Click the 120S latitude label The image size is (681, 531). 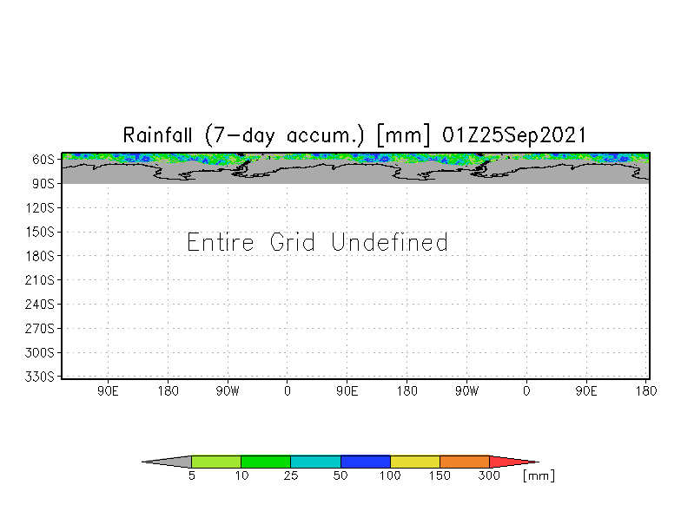pyautogui.click(x=40, y=208)
